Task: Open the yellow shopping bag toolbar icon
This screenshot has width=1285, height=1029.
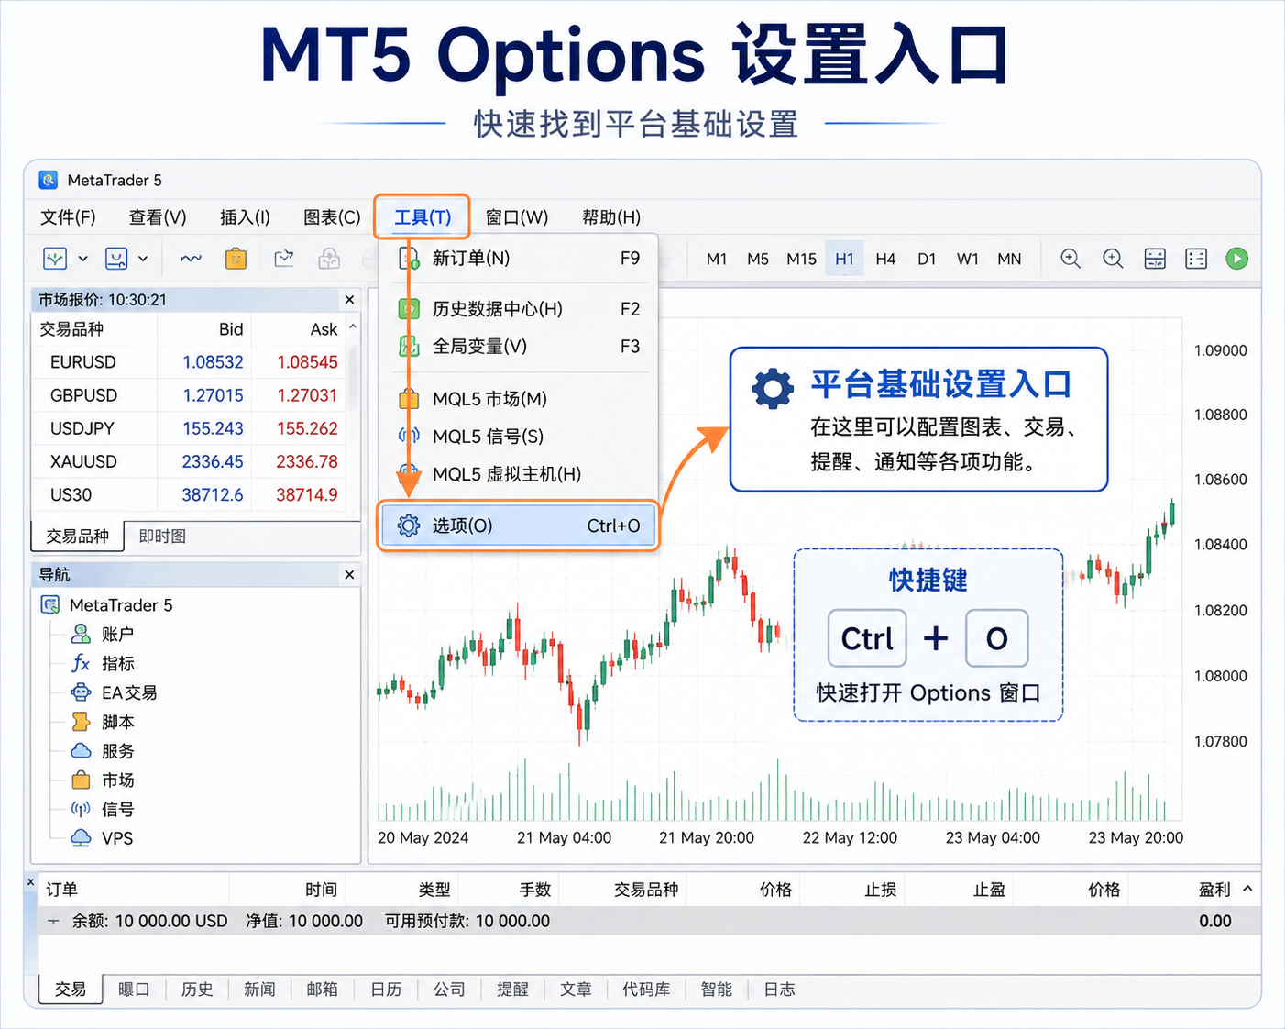Action: pos(236,259)
